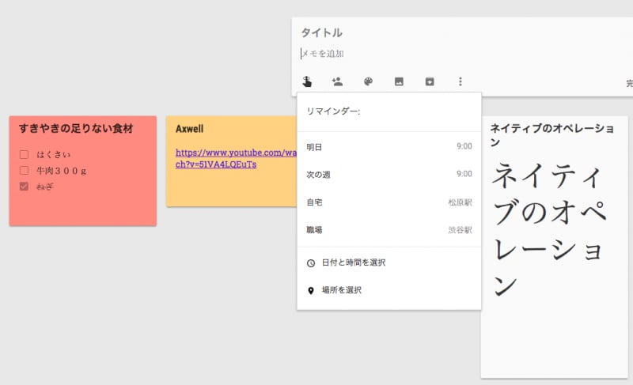Open the color palette icon

368,81
